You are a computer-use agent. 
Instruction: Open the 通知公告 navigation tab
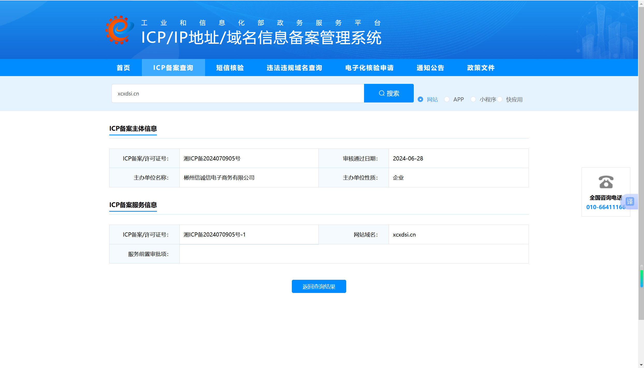point(430,68)
